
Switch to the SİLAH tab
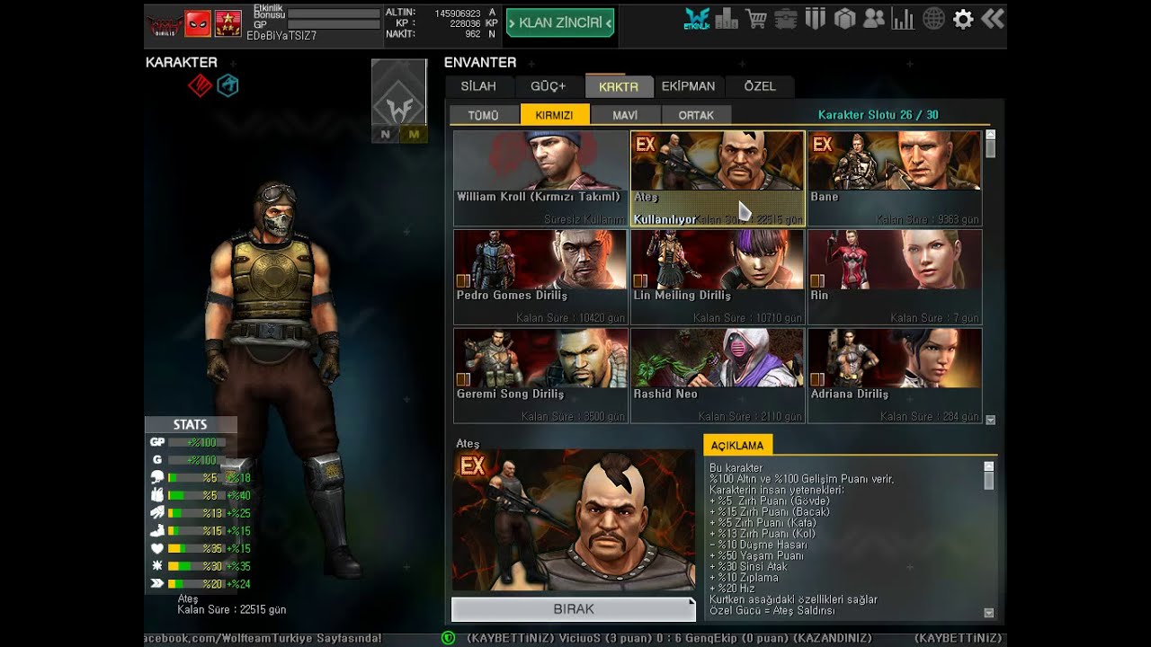tap(478, 86)
